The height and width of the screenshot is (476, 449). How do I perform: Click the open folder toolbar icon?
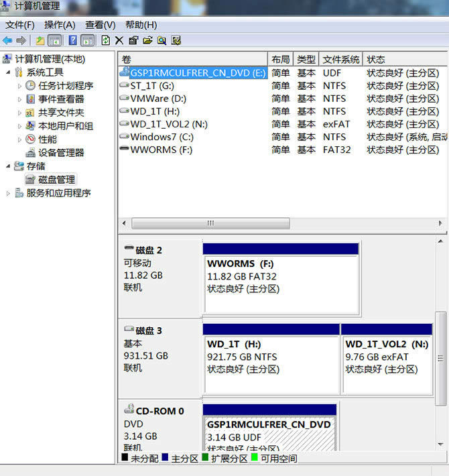click(147, 40)
